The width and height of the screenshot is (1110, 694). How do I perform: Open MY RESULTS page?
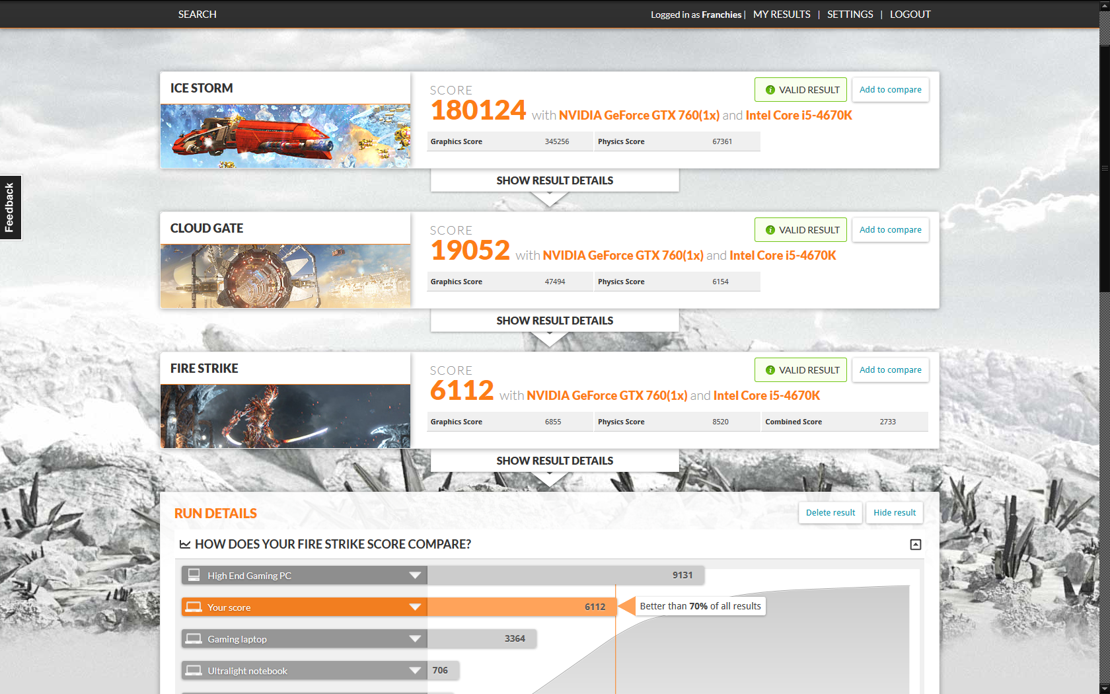(x=782, y=15)
